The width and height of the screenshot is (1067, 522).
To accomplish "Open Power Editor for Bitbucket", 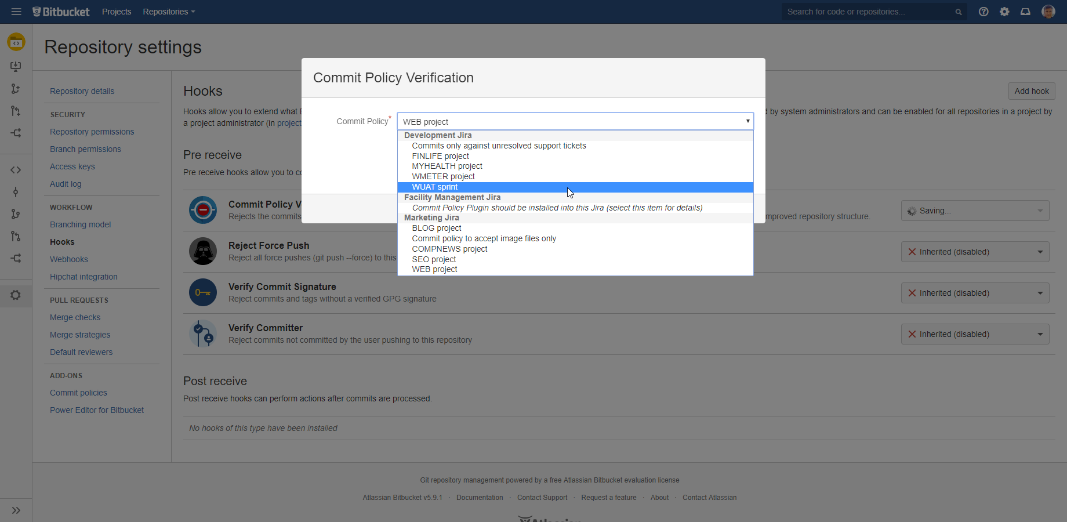I will [97, 410].
